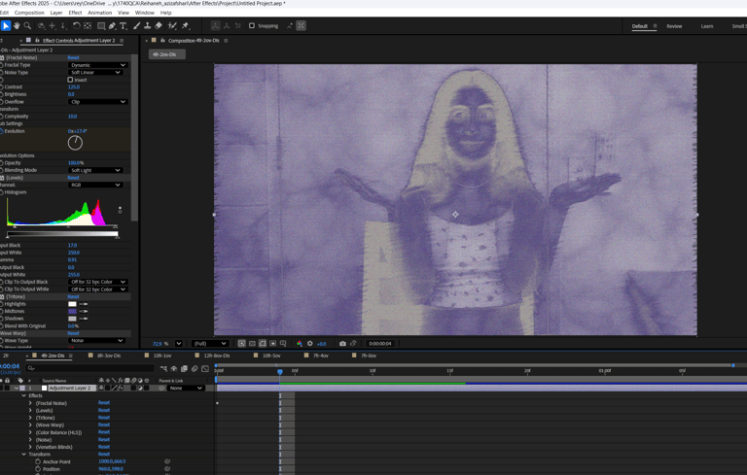The image size is (747, 475).
Task: Select the Rotation tool
Action: pyautogui.click(x=76, y=25)
